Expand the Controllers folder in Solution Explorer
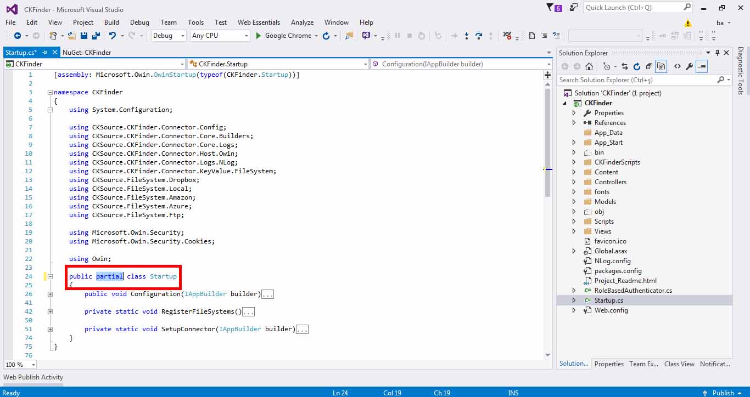The image size is (750, 397). pos(574,182)
